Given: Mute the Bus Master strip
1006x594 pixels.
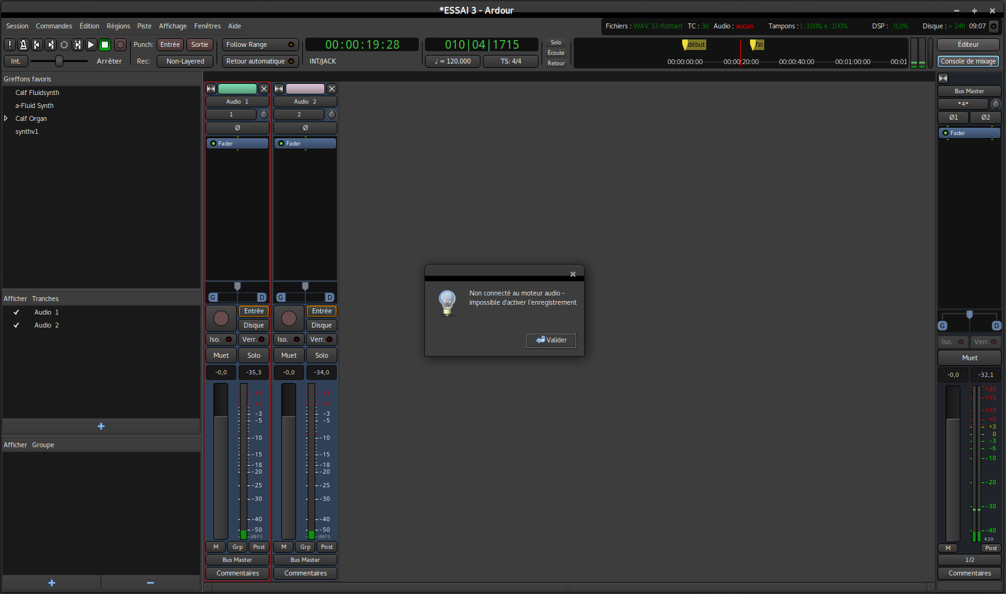Looking at the screenshot, I should pyautogui.click(x=970, y=358).
